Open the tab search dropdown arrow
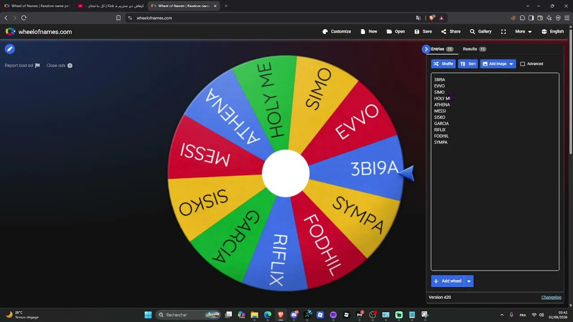This screenshot has height=322, width=573. (528, 6)
